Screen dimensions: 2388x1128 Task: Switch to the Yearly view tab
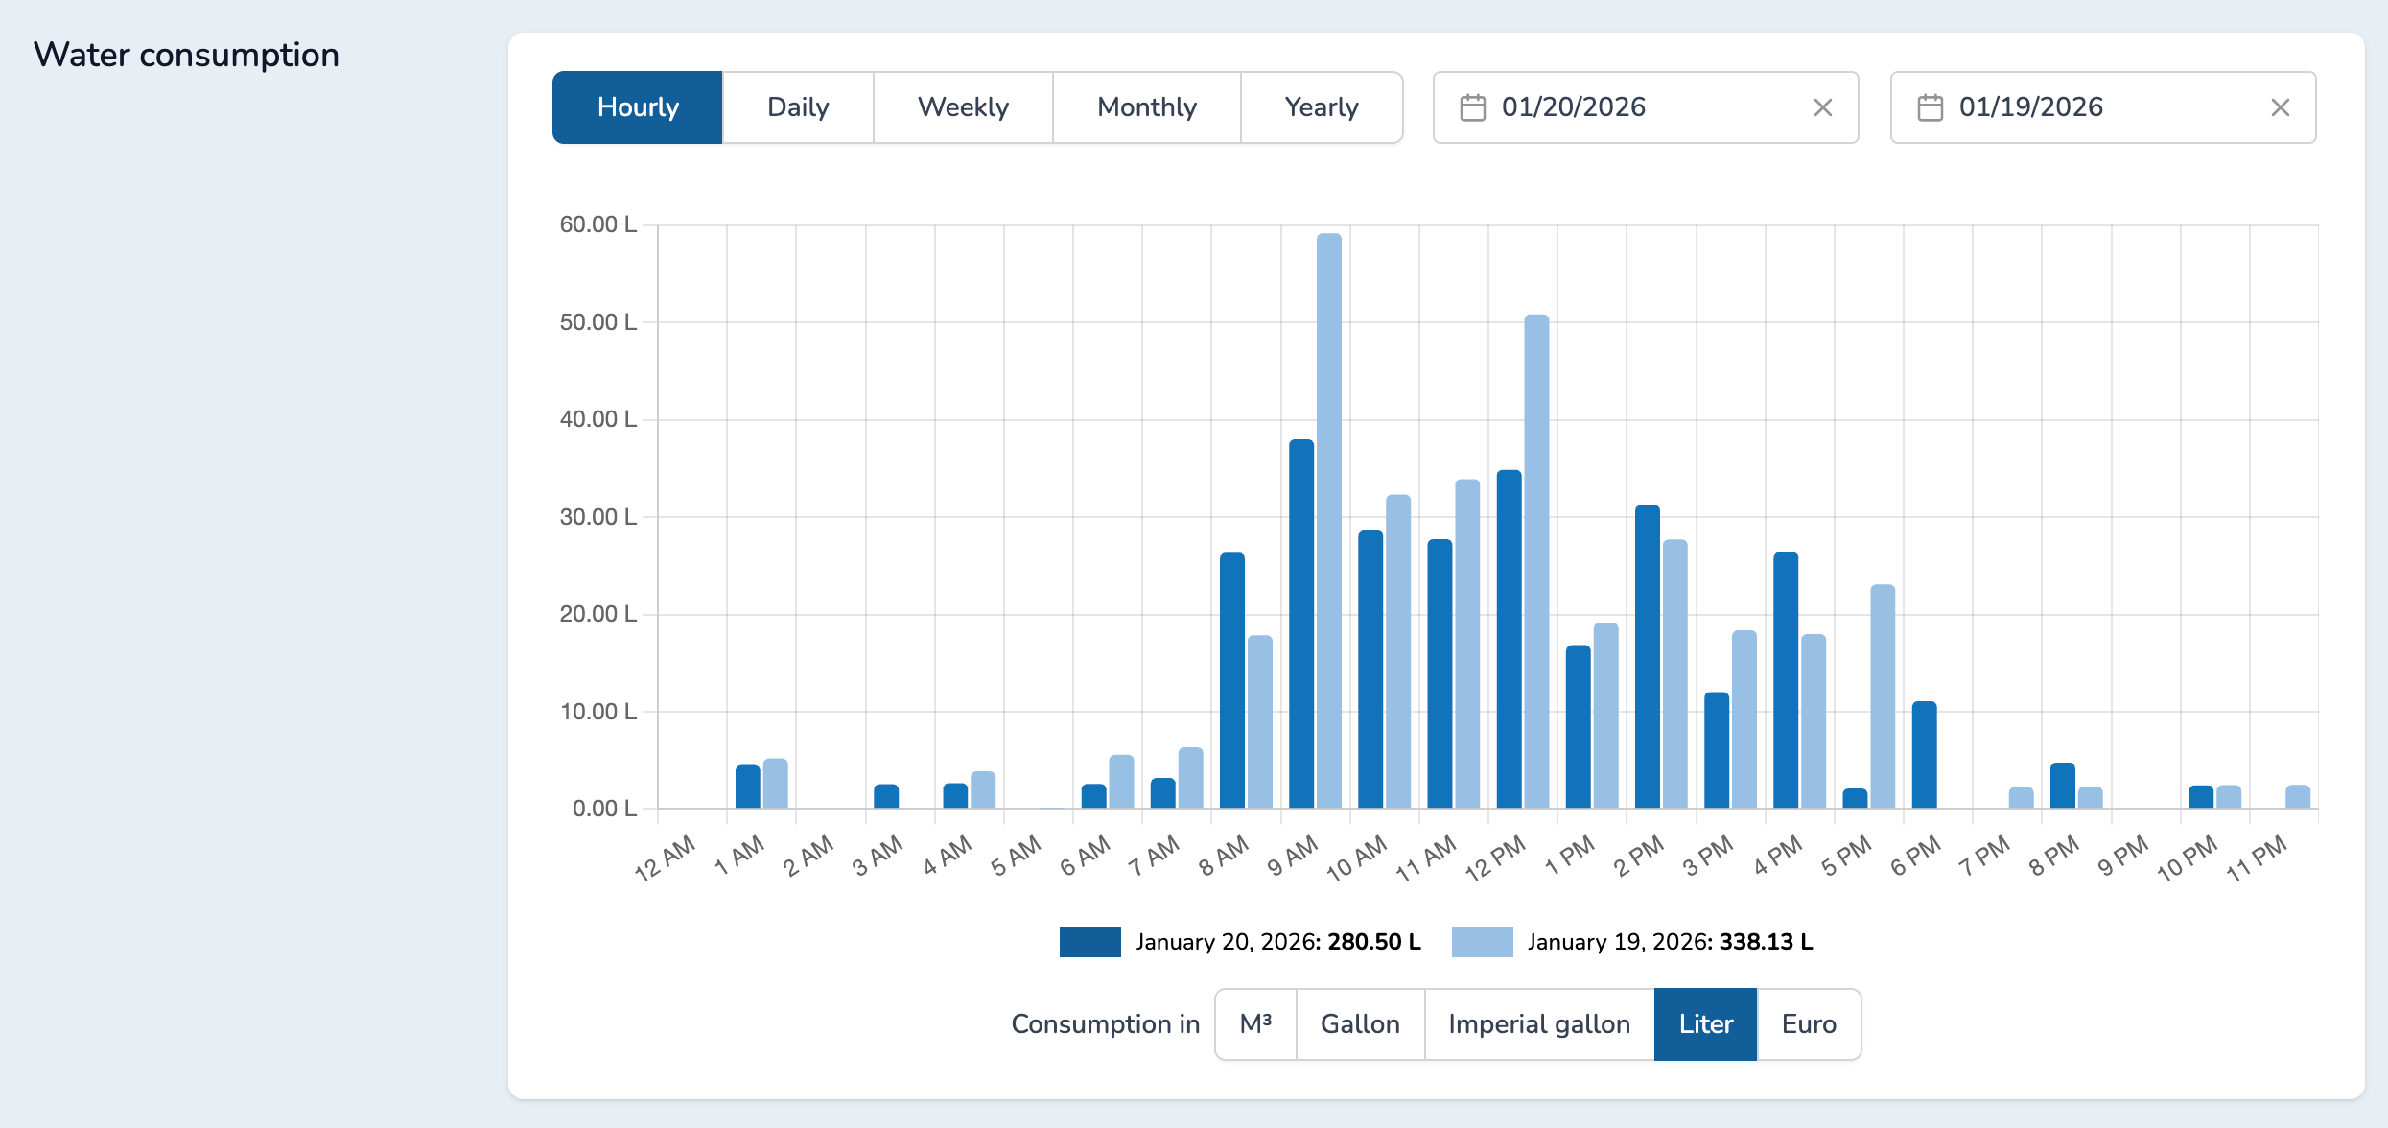[1322, 106]
